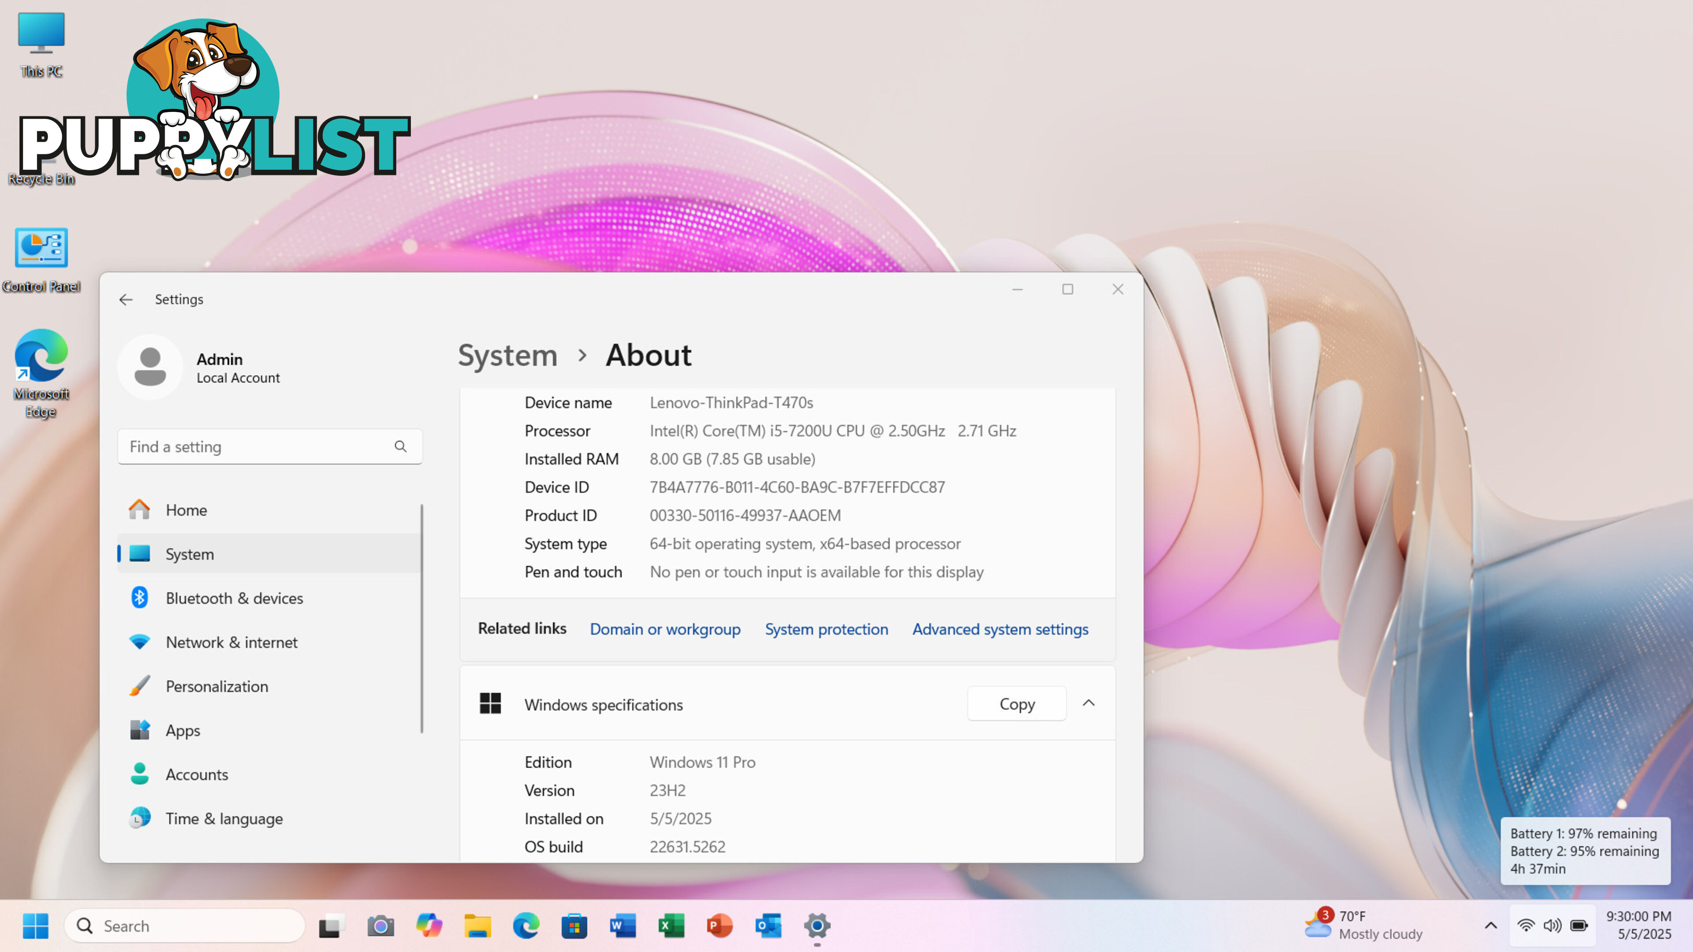Open Network & internet settings
The height and width of the screenshot is (952, 1693).
[x=269, y=642]
